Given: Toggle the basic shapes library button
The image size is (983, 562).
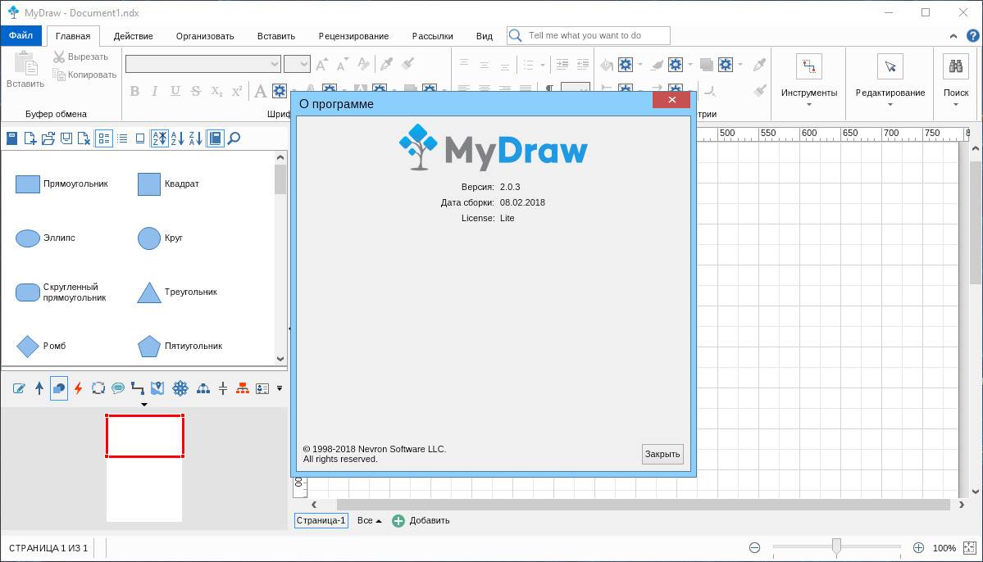Looking at the screenshot, I should [59, 388].
